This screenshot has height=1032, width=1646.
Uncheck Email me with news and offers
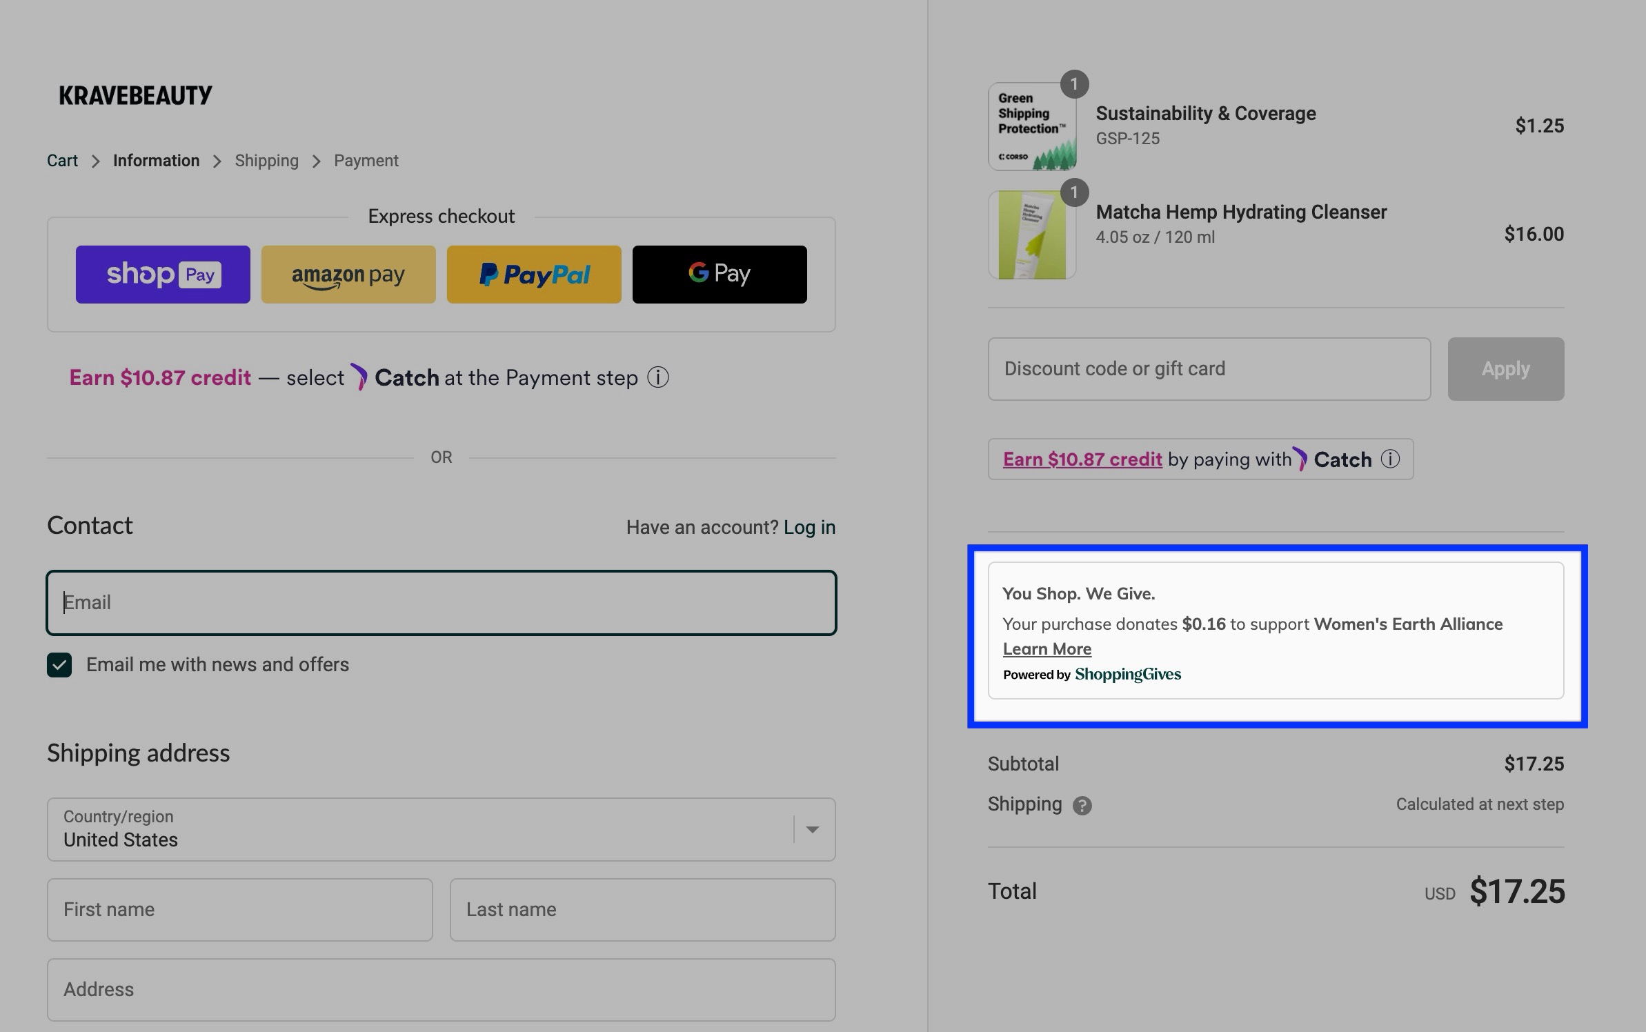[59, 665]
